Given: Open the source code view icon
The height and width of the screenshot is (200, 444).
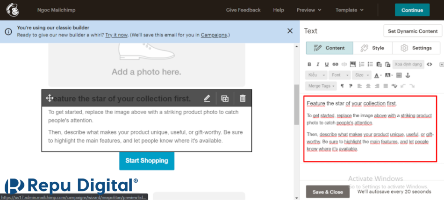Looking at the screenshot, I should (x=429, y=64).
